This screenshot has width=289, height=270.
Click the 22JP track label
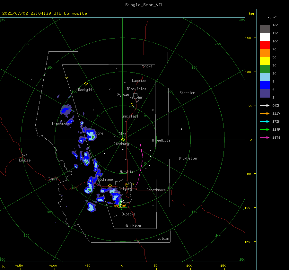[x=276, y=130]
